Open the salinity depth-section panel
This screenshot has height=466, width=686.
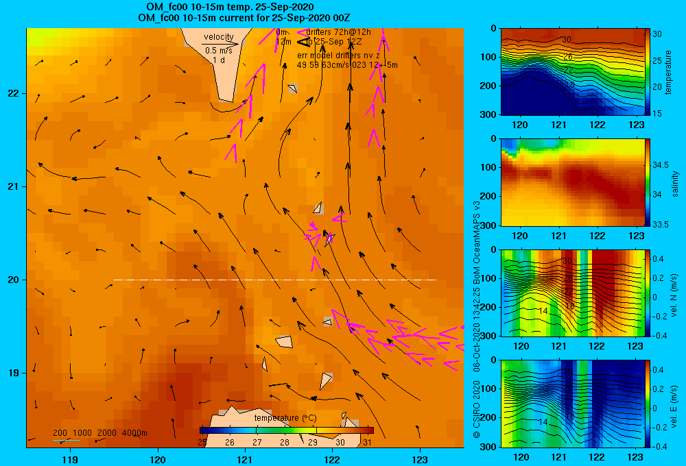572,182
